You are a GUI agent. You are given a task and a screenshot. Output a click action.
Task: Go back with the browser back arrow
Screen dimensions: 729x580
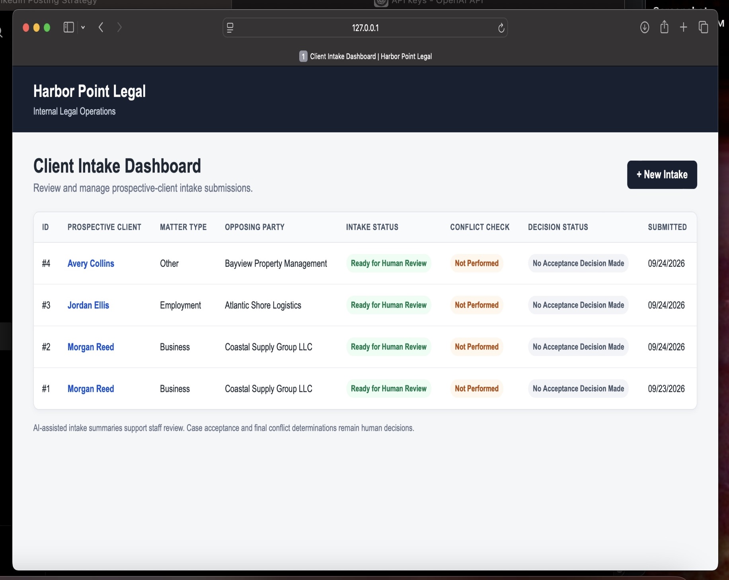click(101, 27)
